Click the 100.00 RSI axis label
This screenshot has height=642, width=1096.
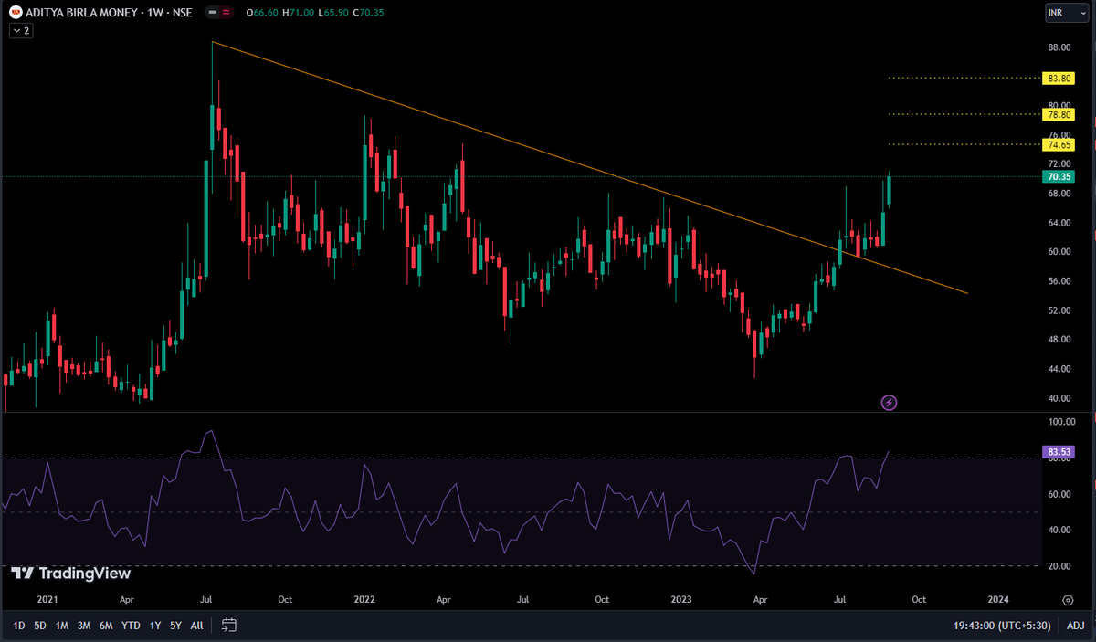[1061, 423]
